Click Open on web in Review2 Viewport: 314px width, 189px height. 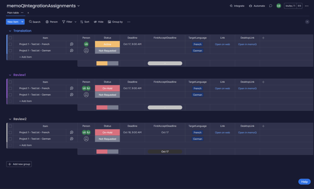(x=222, y=133)
